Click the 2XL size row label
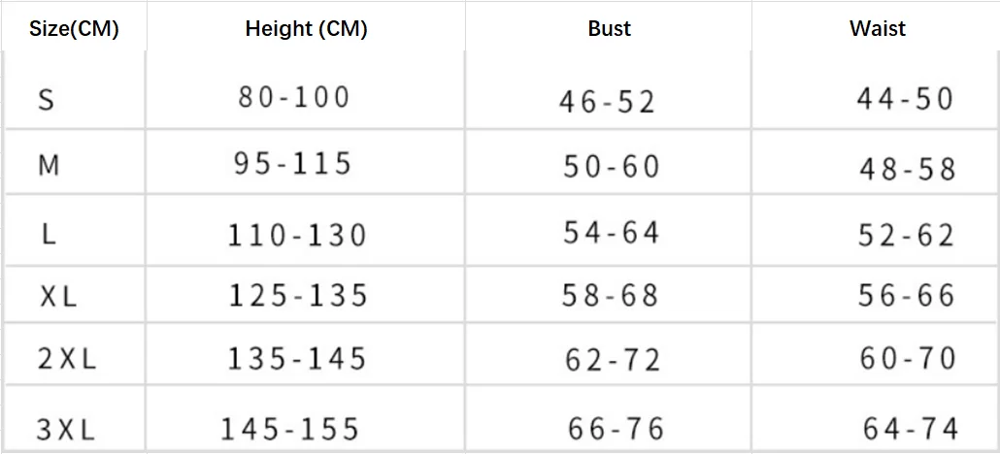Screen dimensions: 1000x454 (x=67, y=360)
